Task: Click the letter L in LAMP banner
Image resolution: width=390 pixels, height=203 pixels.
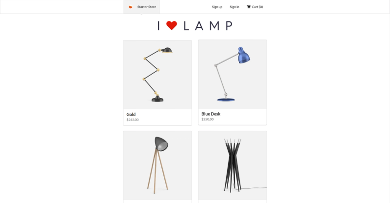Action: click(186, 26)
